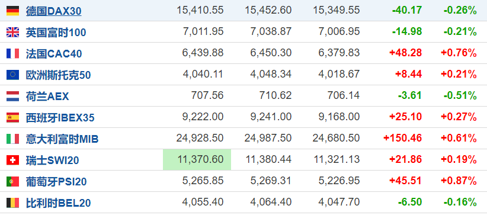
Task: Open the 法国CAC40 index link
Action: click(54, 54)
